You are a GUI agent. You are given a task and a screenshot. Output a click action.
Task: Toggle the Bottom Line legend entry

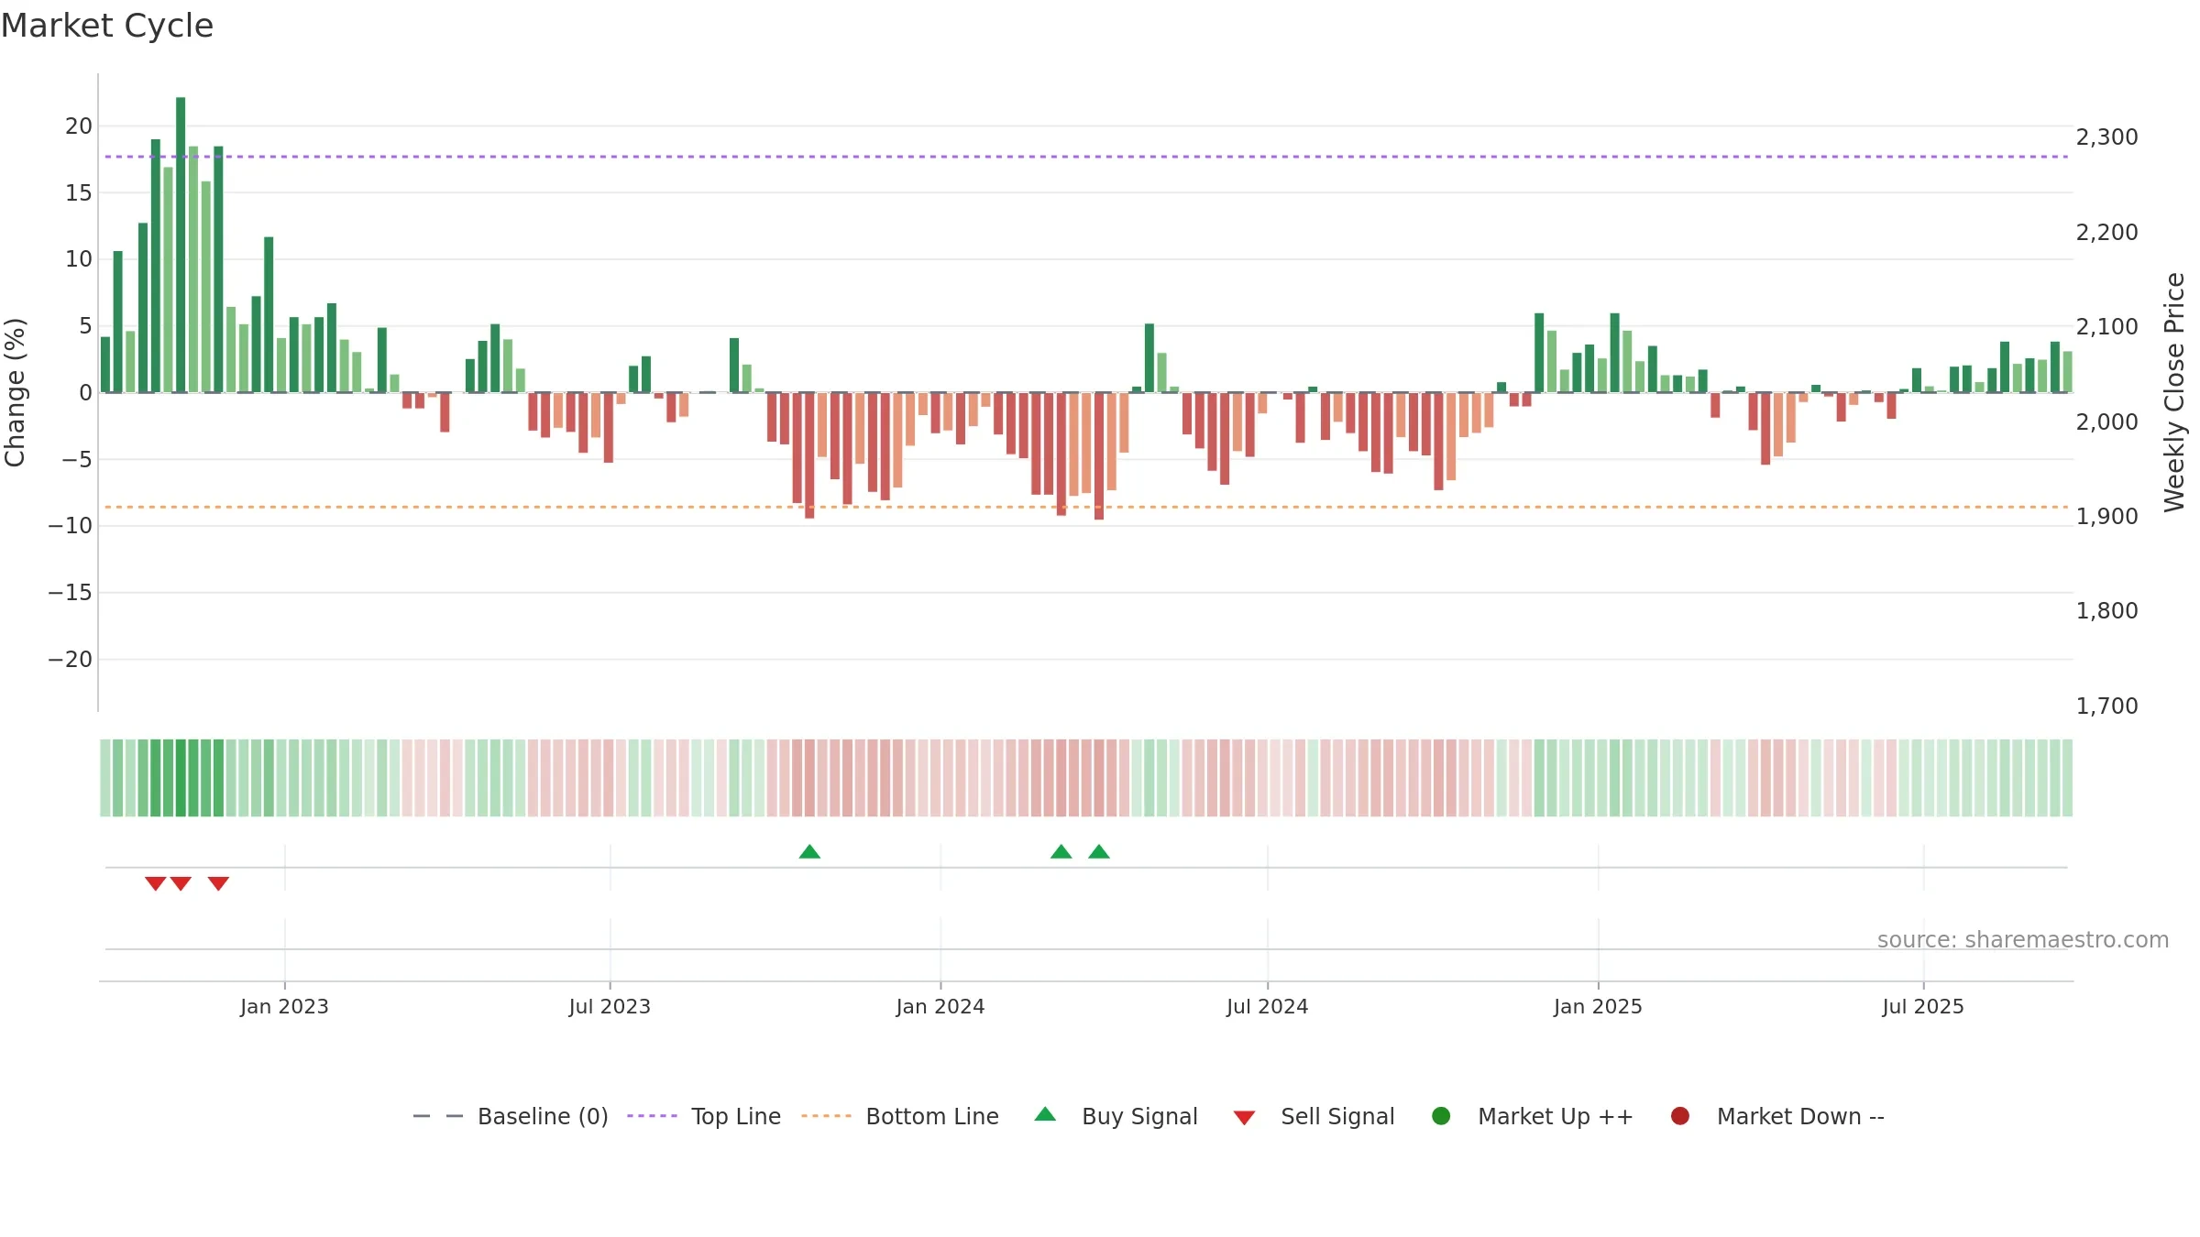(900, 1116)
